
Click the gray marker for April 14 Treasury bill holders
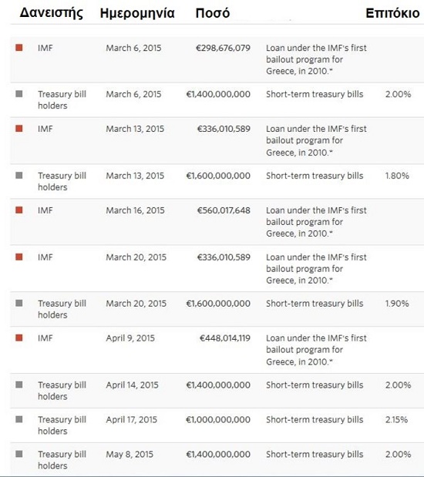point(19,385)
